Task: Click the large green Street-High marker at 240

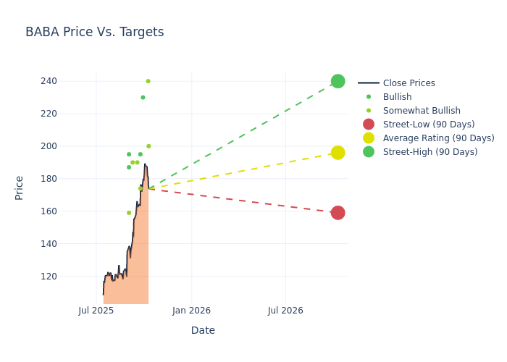Action: point(338,81)
